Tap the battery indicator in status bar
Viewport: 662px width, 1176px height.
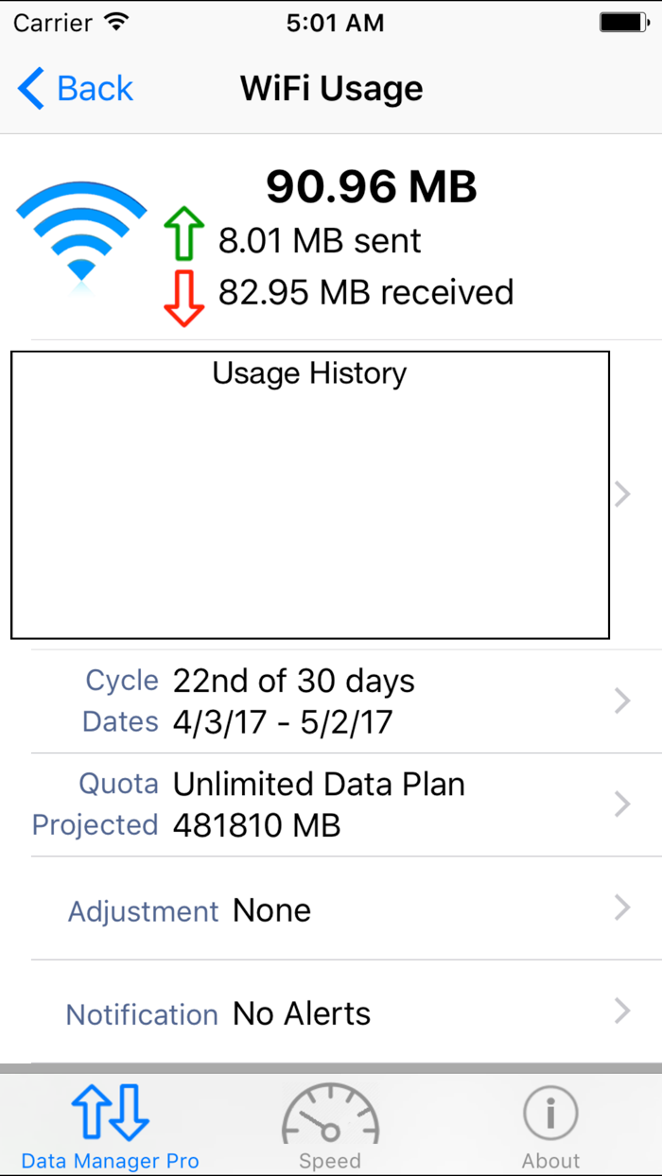(x=624, y=23)
